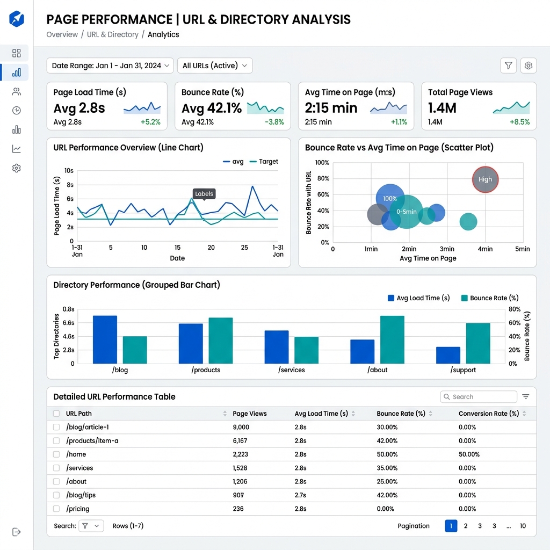Open the Search filter dropdown in table footer
Screen dimensions: 550x550
tap(91, 526)
